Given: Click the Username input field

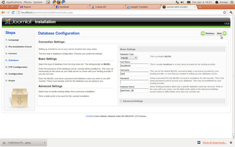Looking at the screenshot, I should [x=134, y=74].
